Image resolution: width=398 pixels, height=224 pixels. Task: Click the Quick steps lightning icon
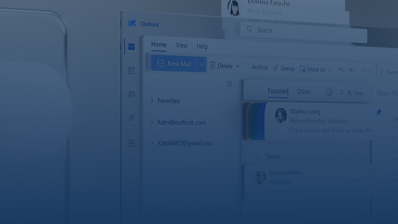pos(382,71)
